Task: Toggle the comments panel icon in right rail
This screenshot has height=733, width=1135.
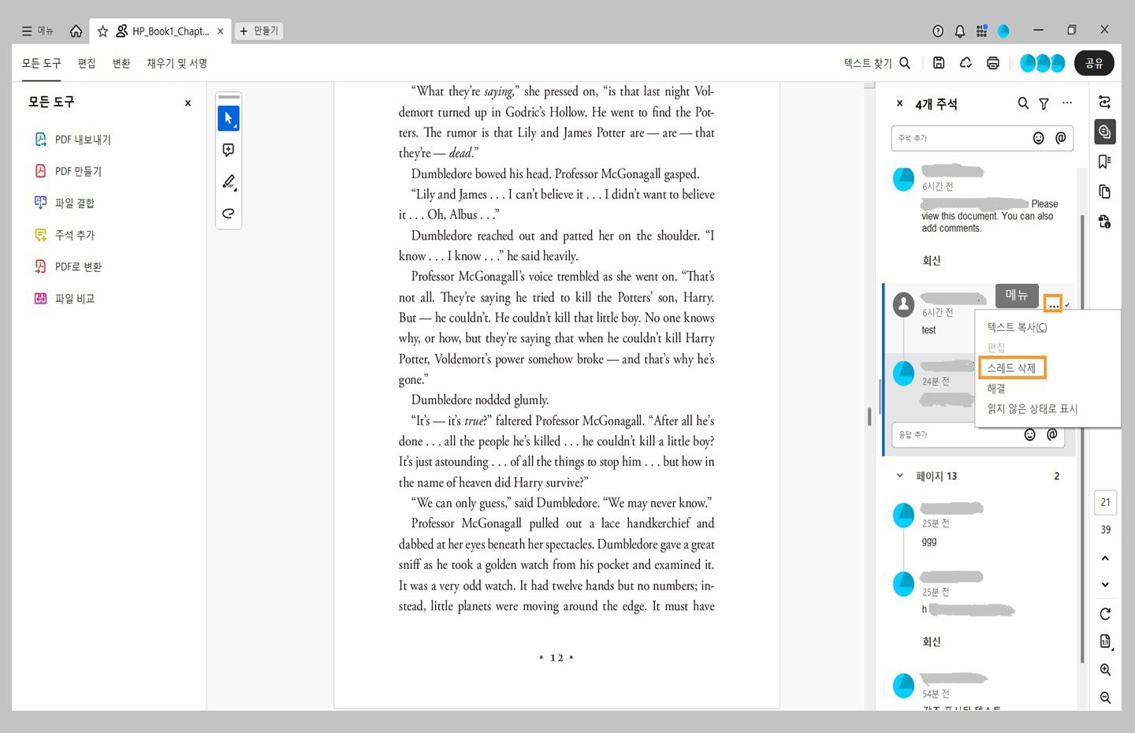Action: [1105, 132]
